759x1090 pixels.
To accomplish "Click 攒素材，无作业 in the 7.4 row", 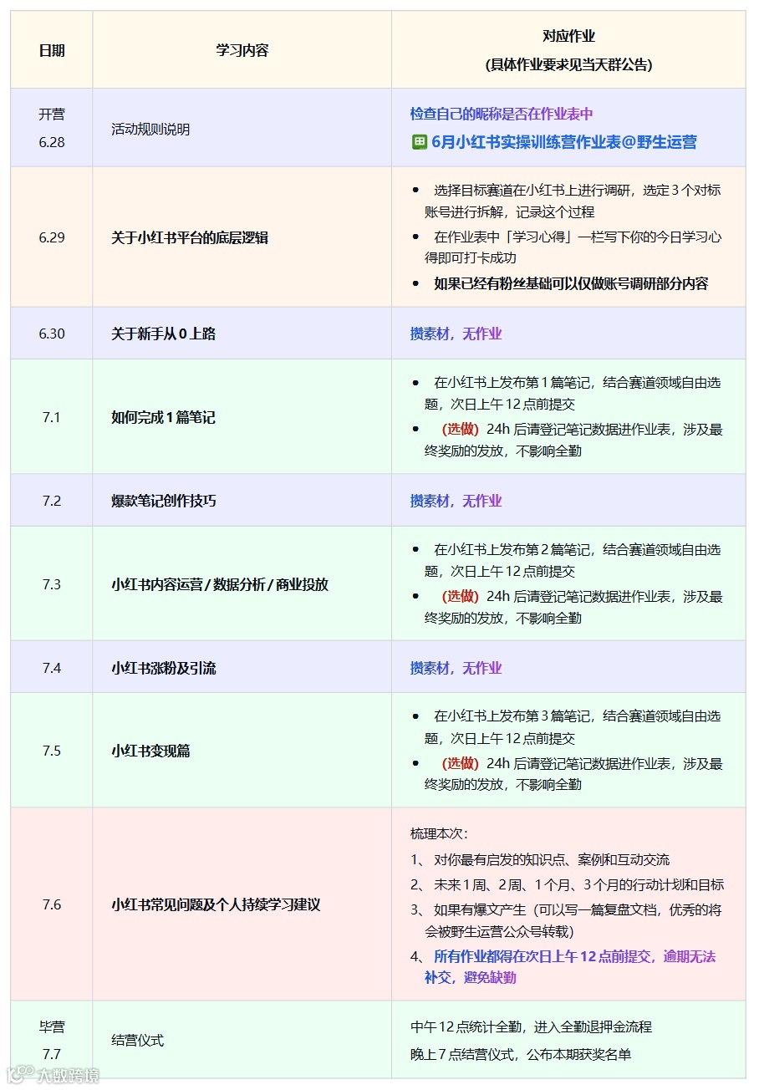I will 456,668.
